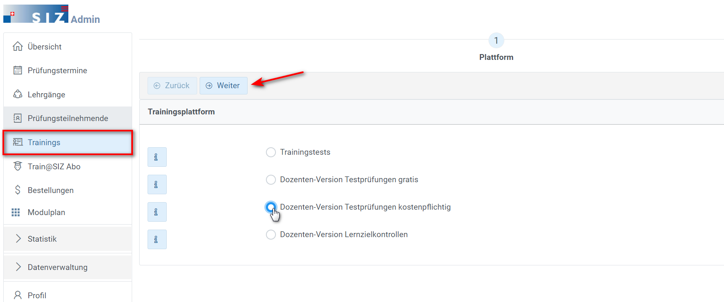Click the Zurück button
Viewport: 724px width, 302px height.
pos(172,86)
